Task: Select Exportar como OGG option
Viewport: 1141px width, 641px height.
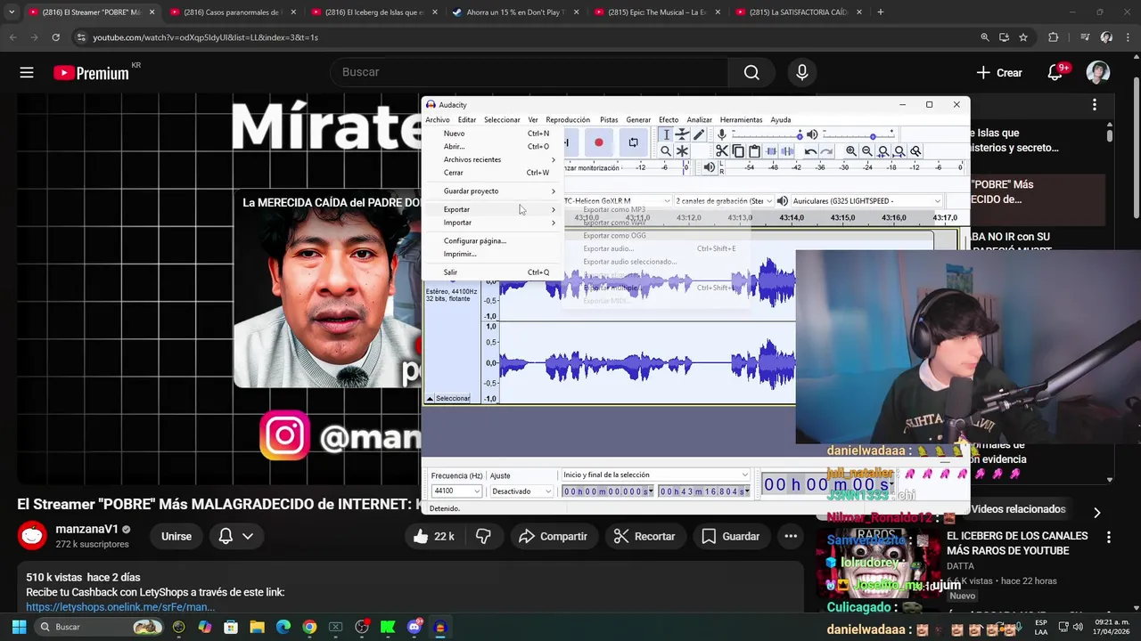Action: [615, 236]
